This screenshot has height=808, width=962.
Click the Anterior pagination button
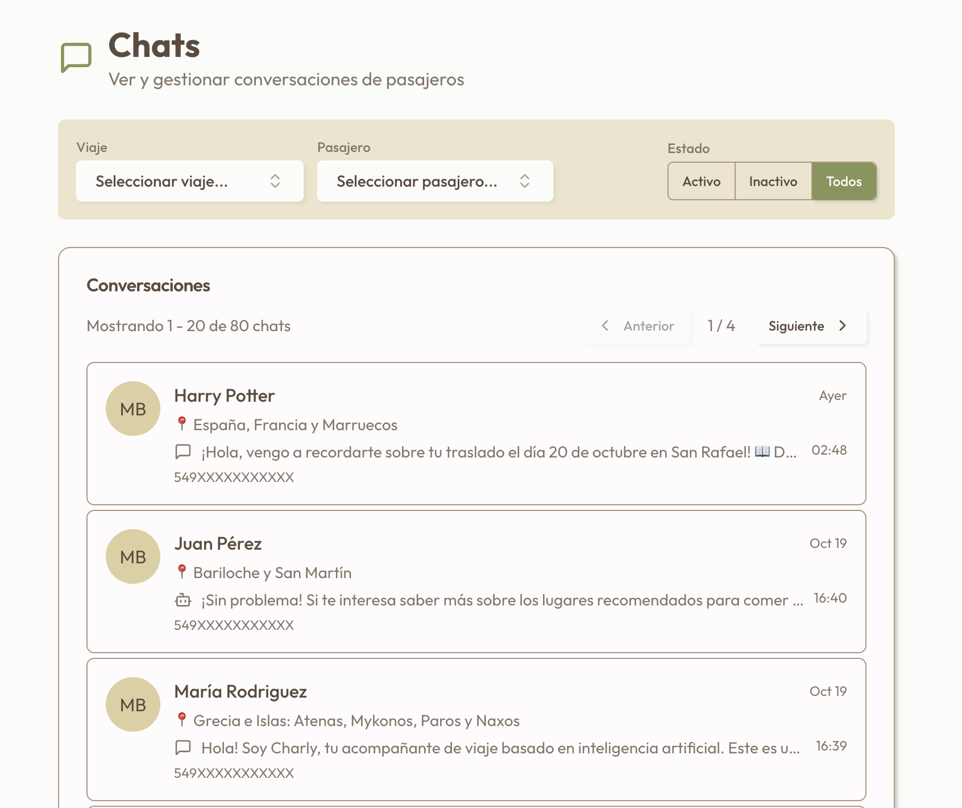tap(637, 326)
